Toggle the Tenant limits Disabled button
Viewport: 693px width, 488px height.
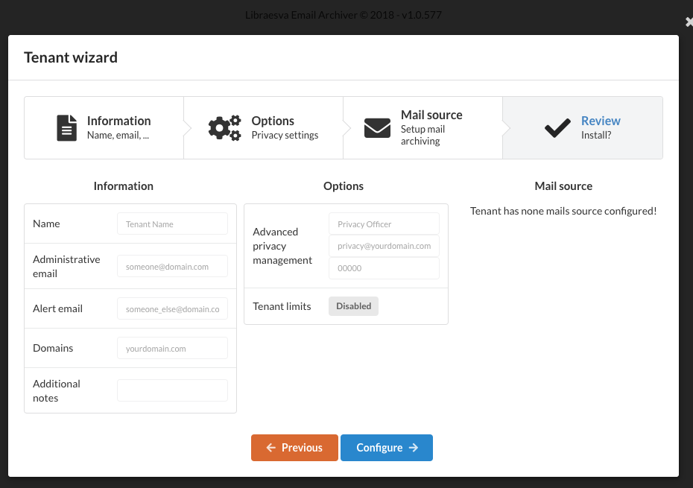(x=353, y=306)
